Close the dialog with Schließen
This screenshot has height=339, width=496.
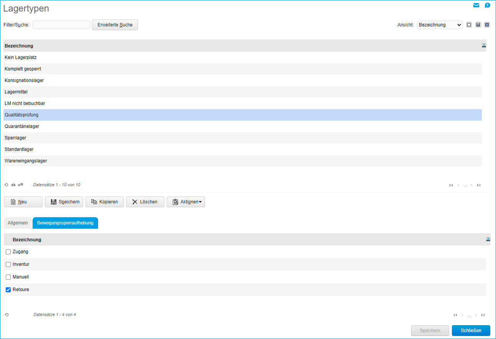point(471,331)
